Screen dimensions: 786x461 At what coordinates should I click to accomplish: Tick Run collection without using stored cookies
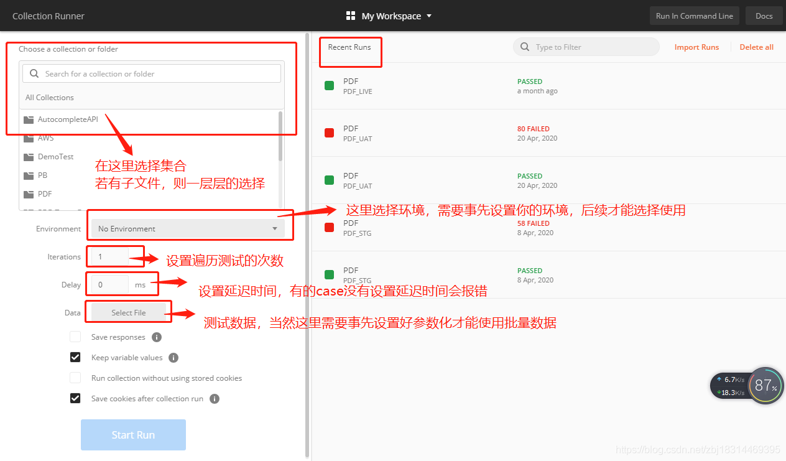tap(75, 378)
